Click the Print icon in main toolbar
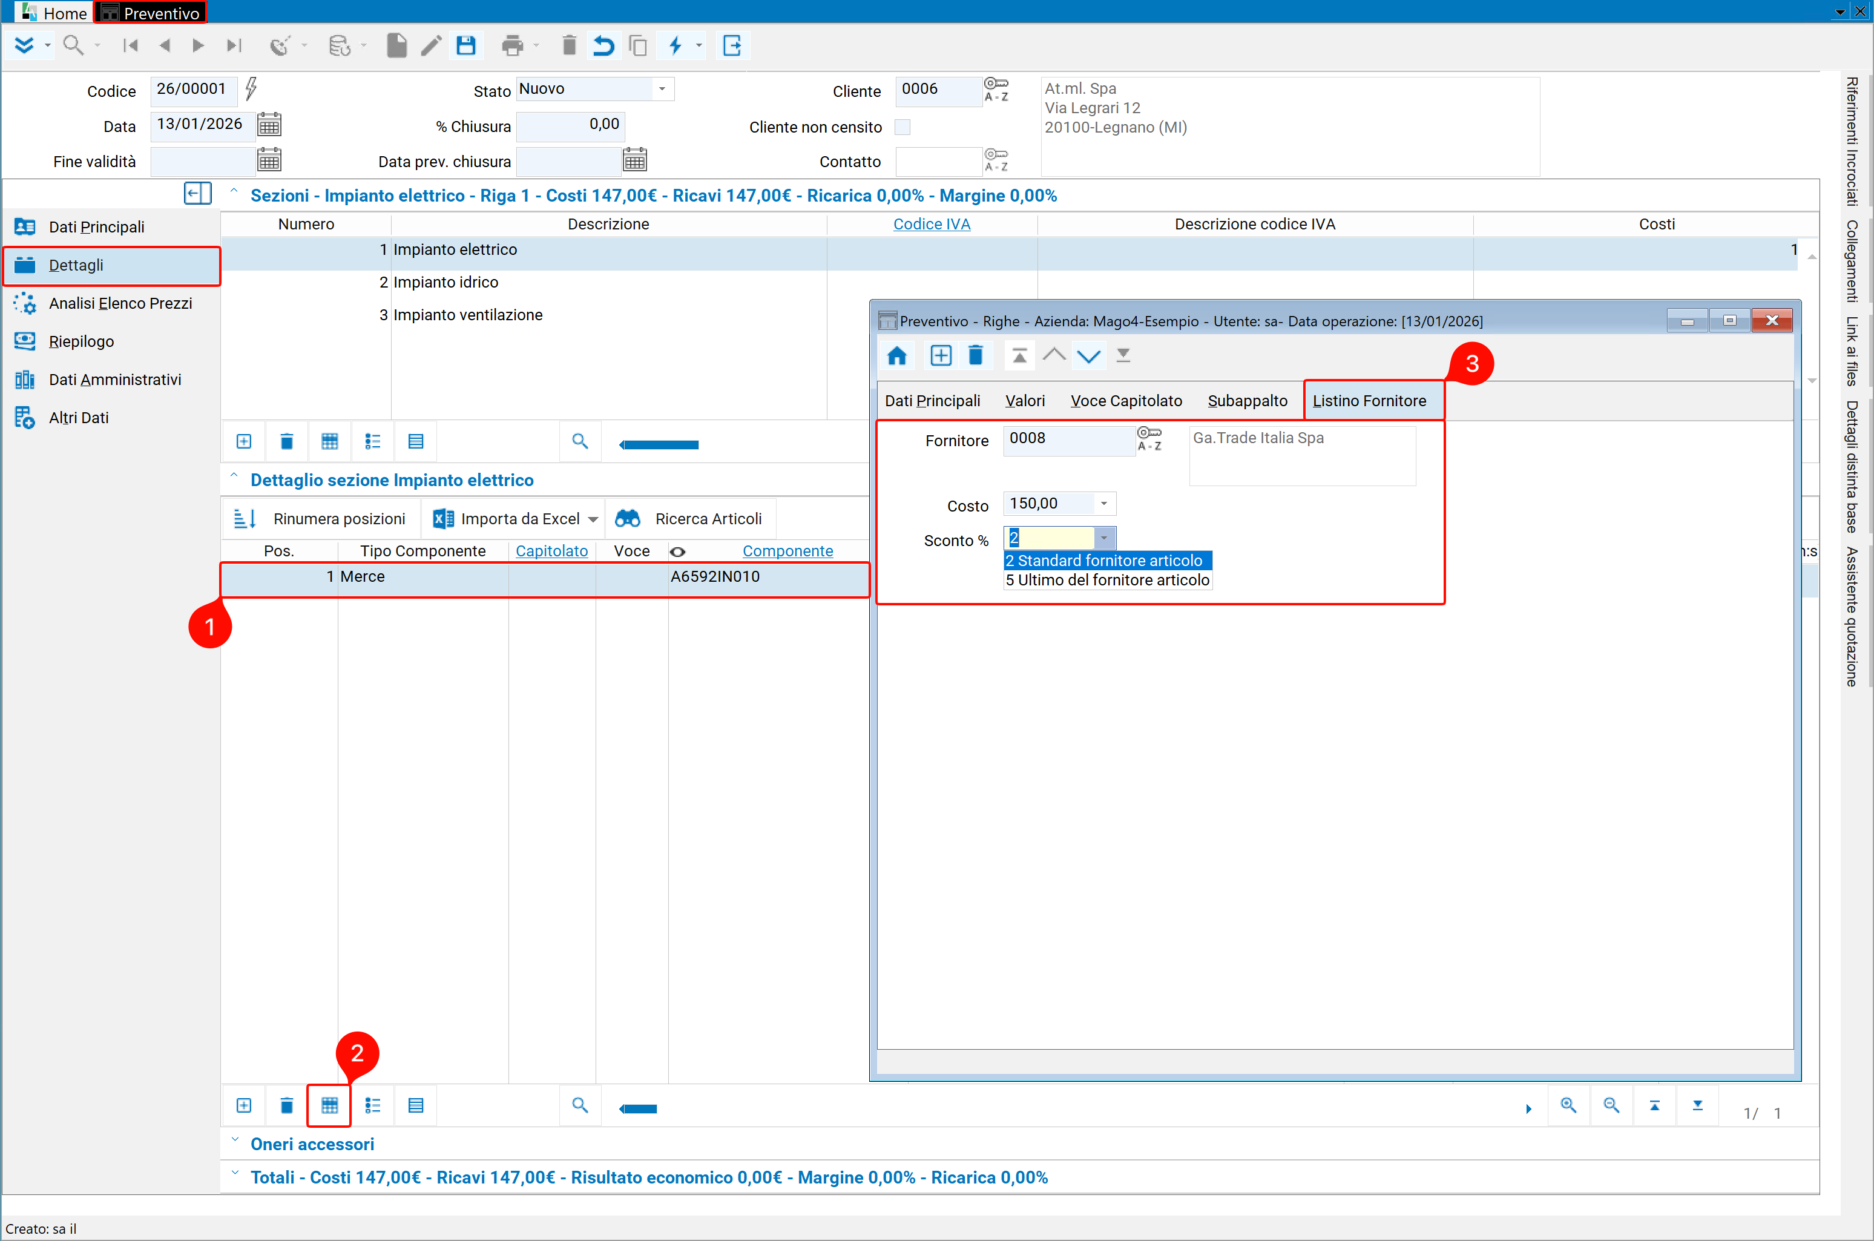 pos(512,46)
